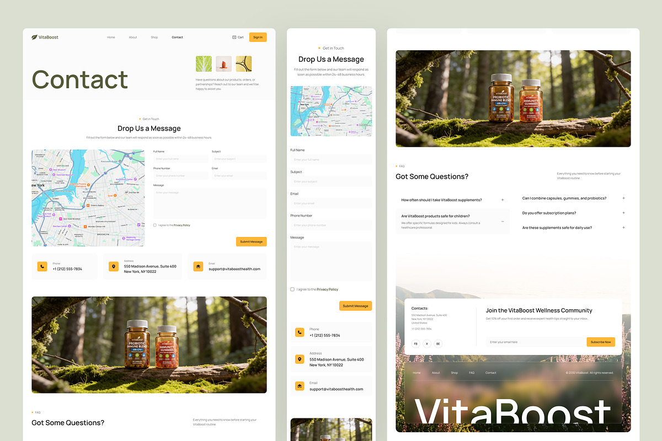This screenshot has height=441, width=662.
Task: Click the New York map in middle mobile page
Action: click(331, 111)
